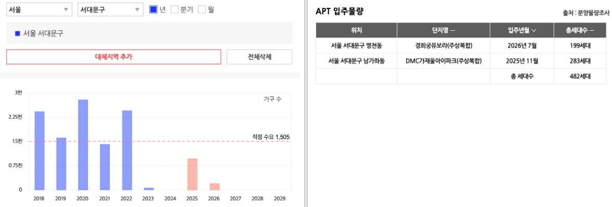Screen dimensions: 612x207
Task: Click the 2018 blue chart bar
Action: point(40,151)
